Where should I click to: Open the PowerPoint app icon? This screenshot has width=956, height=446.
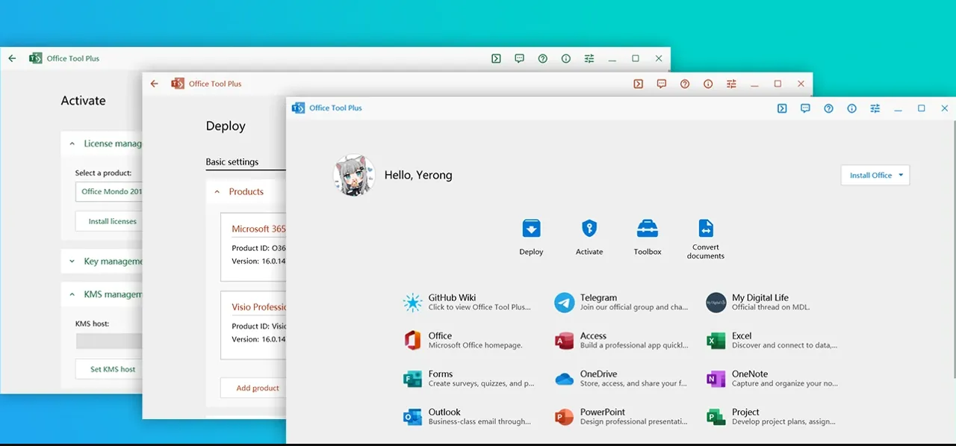564,417
